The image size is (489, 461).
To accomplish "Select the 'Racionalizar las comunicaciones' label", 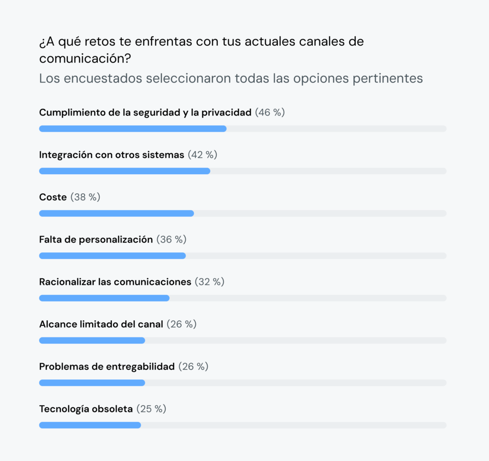I will 115,282.
